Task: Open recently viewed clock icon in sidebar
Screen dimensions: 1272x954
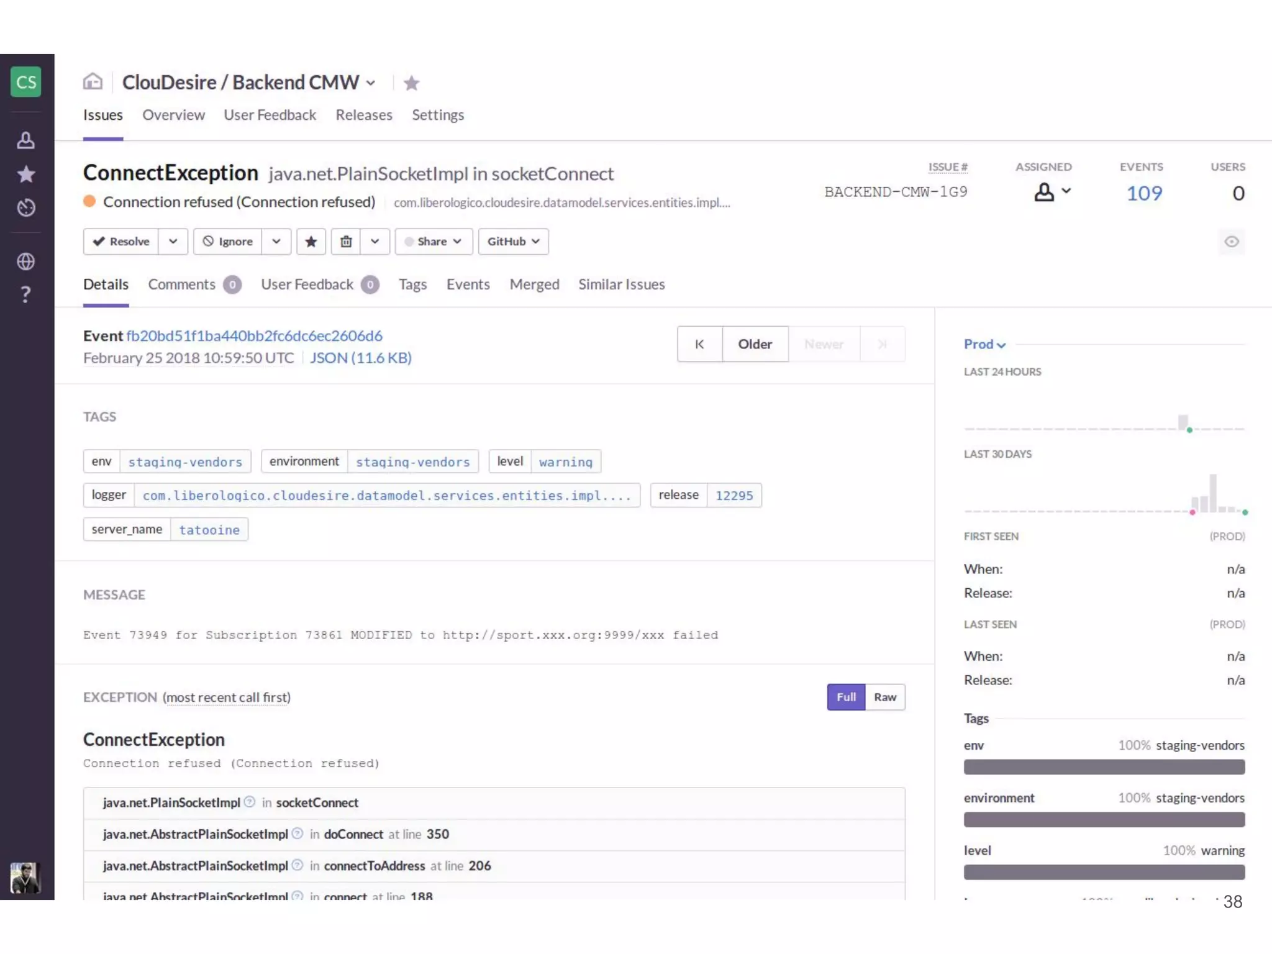Action: tap(25, 207)
